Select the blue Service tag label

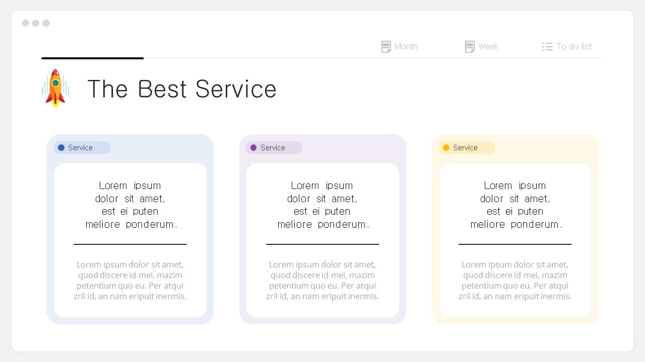pos(81,148)
